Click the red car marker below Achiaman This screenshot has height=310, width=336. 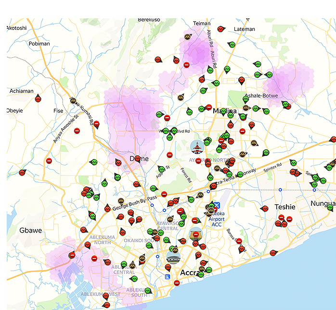(x=38, y=99)
